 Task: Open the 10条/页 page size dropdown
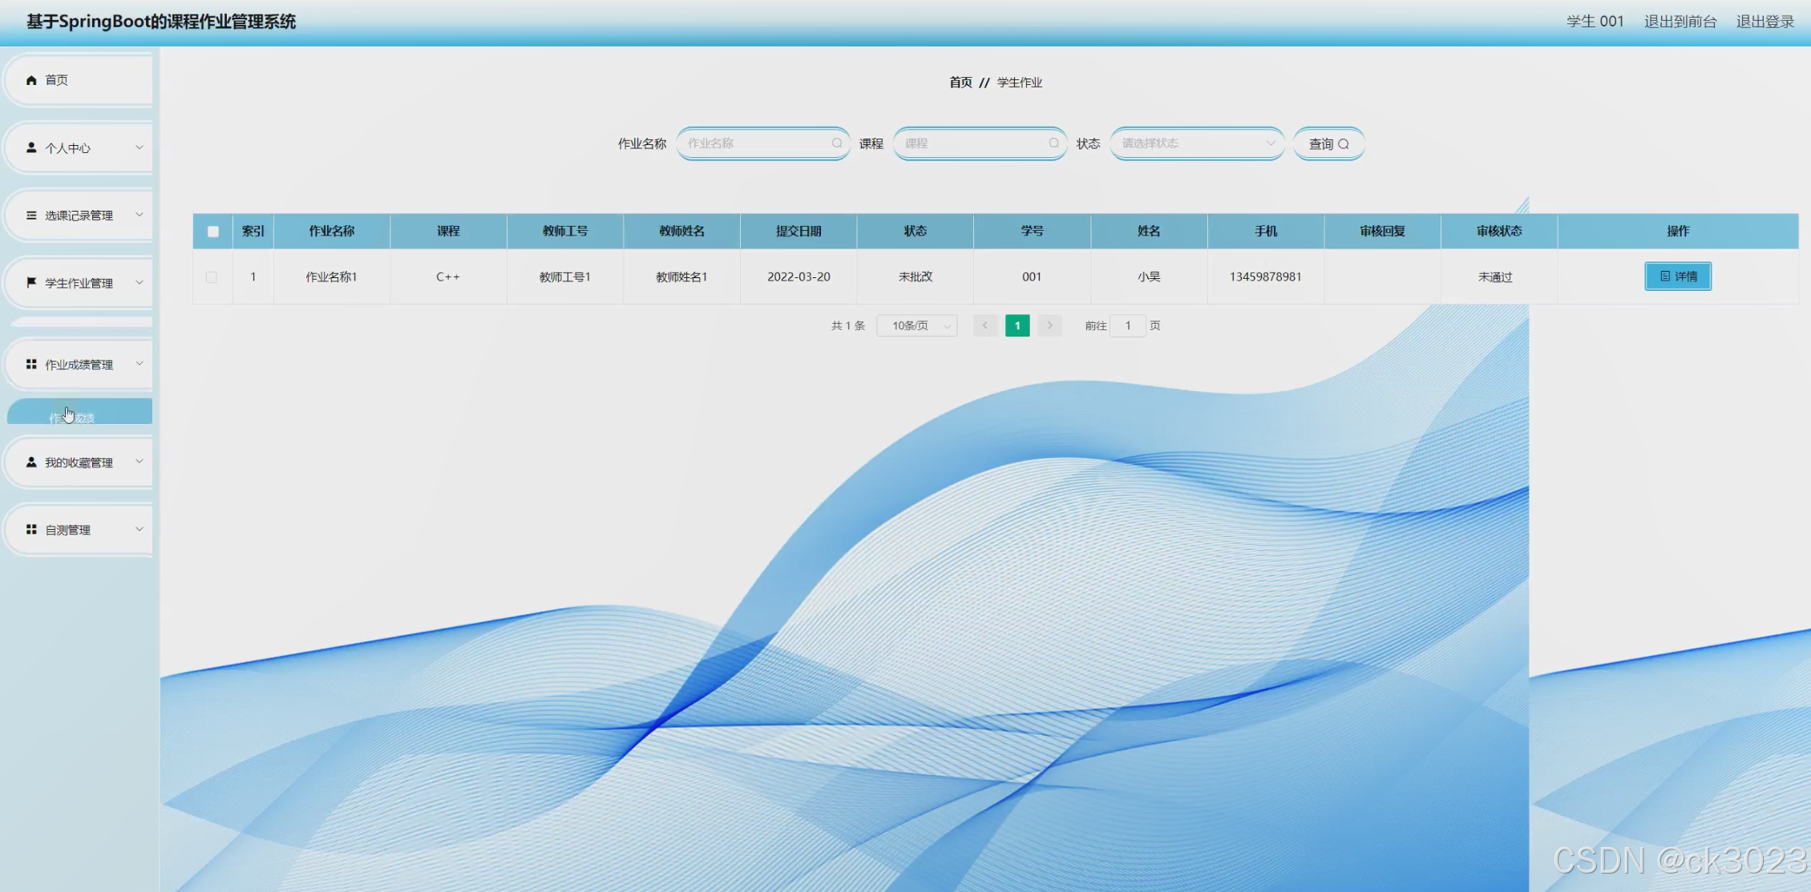click(917, 325)
